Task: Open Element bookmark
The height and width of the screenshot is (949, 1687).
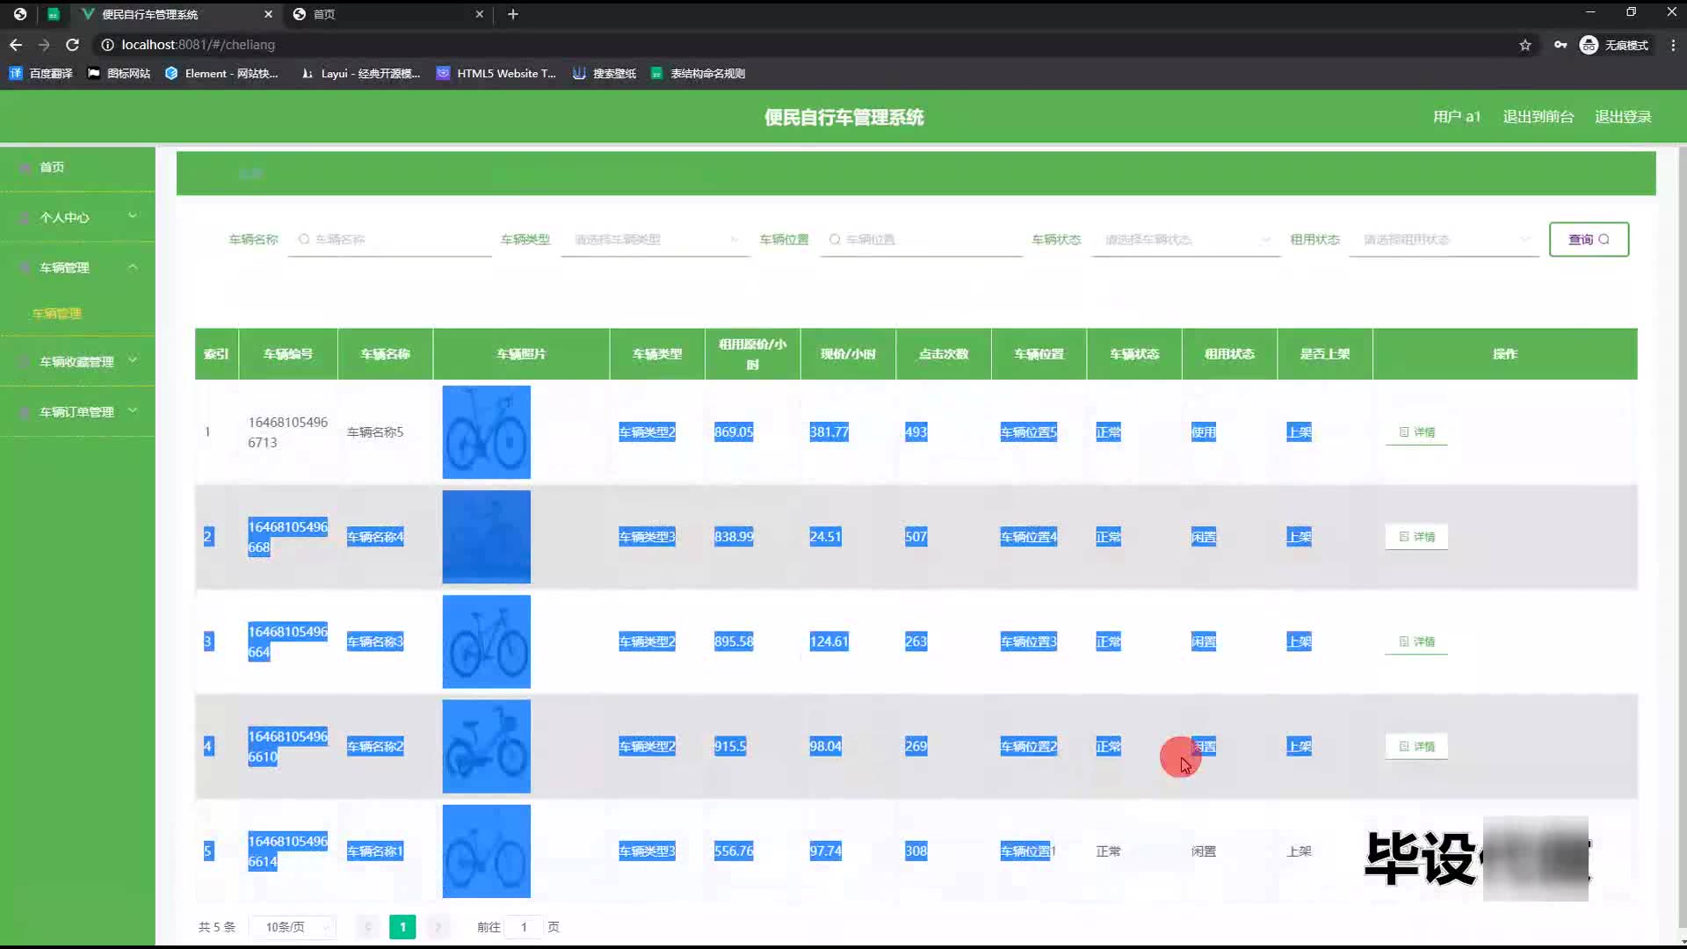Action: point(221,74)
